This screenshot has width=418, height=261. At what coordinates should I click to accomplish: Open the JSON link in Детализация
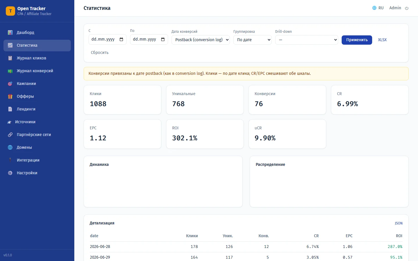point(399,223)
